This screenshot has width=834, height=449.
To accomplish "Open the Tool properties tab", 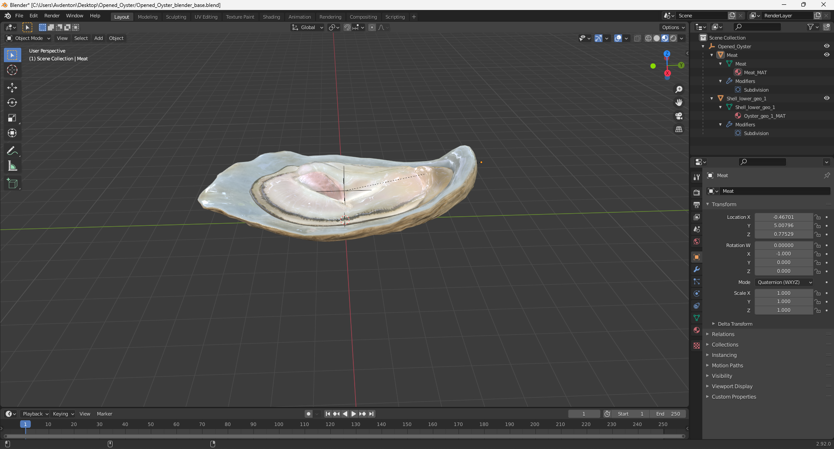I will tap(697, 177).
